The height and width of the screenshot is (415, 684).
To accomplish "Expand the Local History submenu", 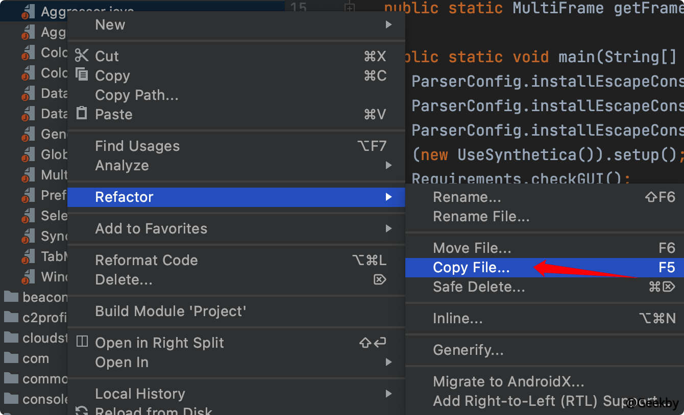I will [x=388, y=394].
